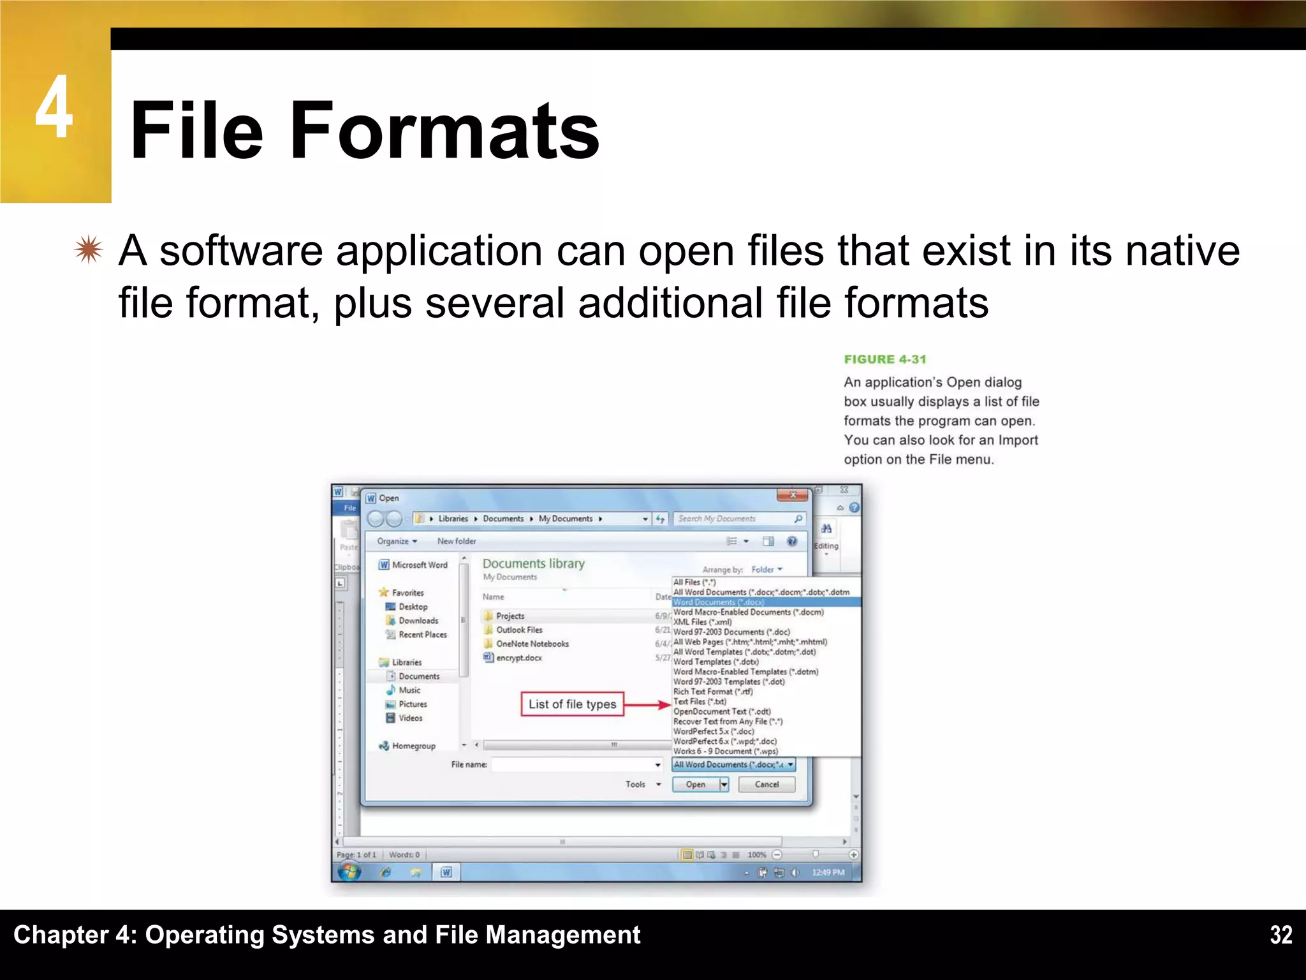Click the zoom in plus button
Image resolution: width=1306 pixels, height=980 pixels.
(853, 855)
